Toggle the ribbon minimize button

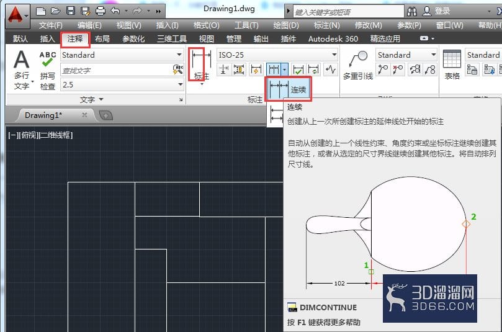(424, 38)
